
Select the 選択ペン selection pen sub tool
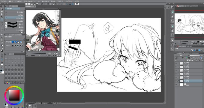pos(14,24)
